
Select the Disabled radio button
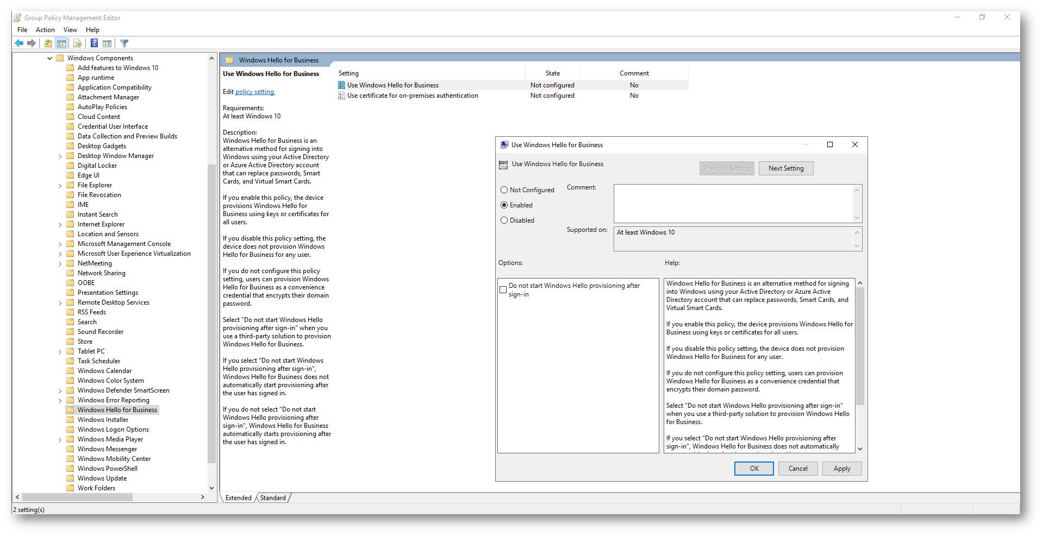pos(504,220)
